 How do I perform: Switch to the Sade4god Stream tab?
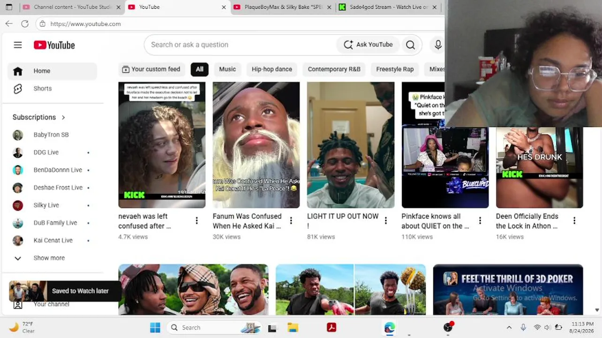coord(388,7)
